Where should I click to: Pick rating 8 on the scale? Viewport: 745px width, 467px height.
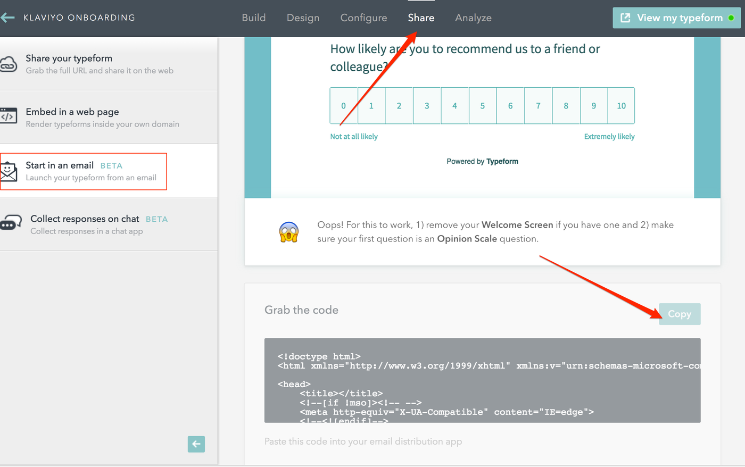pyautogui.click(x=566, y=106)
